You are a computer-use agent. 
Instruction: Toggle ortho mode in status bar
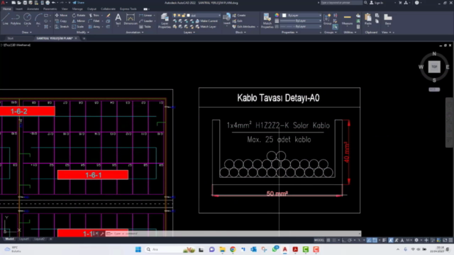(x=343, y=240)
